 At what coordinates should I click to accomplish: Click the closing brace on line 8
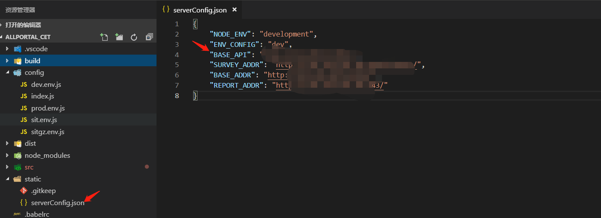click(195, 95)
